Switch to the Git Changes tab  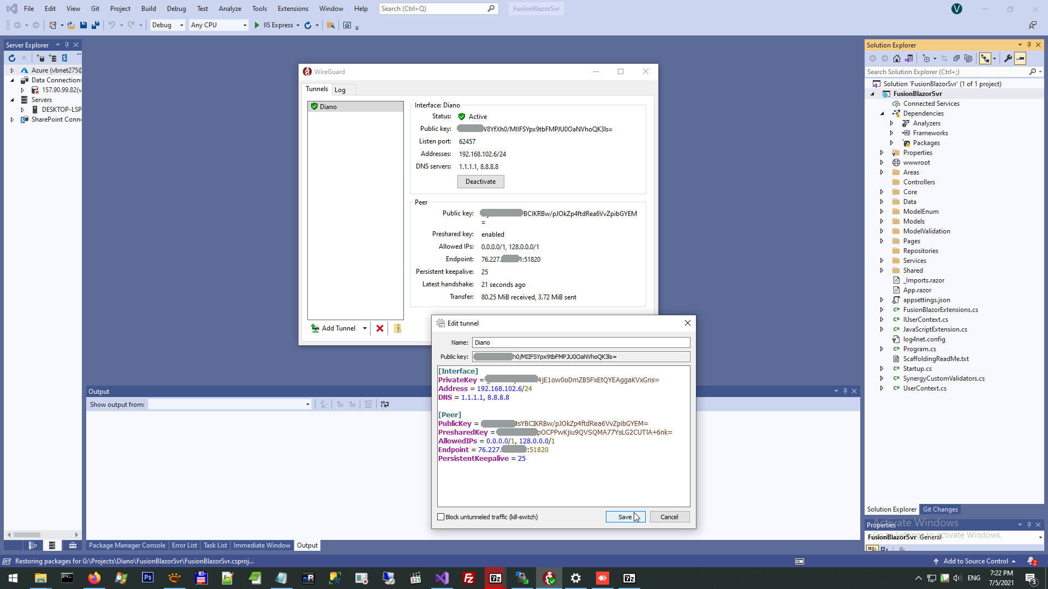[x=940, y=509]
